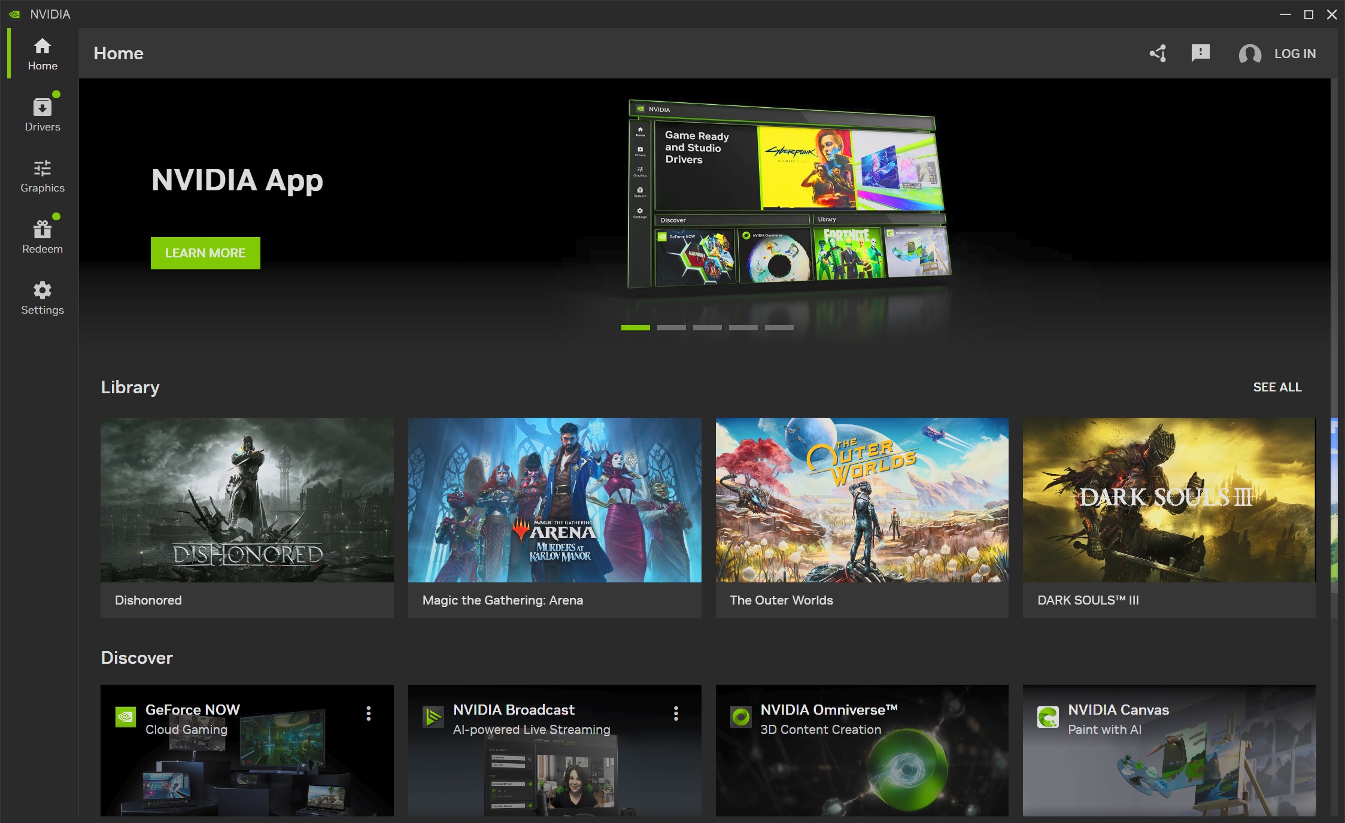Open the Settings panel

point(42,297)
